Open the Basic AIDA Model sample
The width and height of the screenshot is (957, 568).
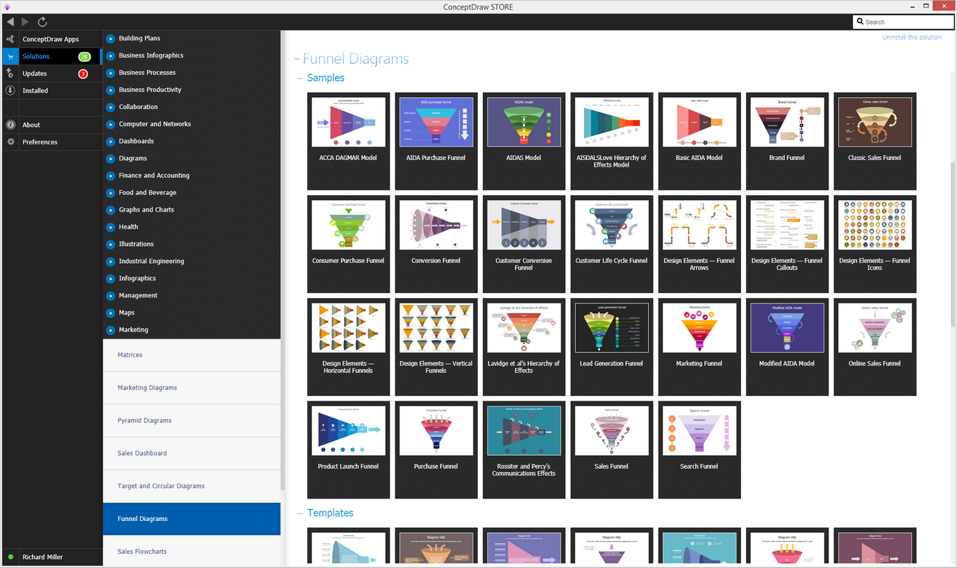(699, 141)
